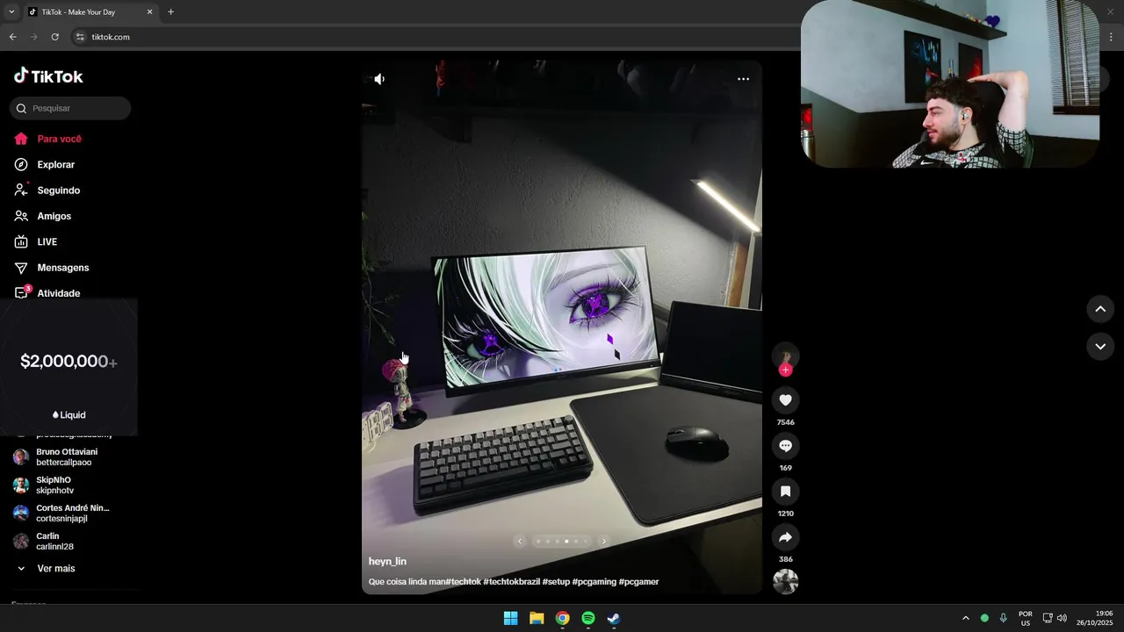The width and height of the screenshot is (1124, 632).
Task: Open the LIVE section
Action: pyautogui.click(x=37, y=241)
